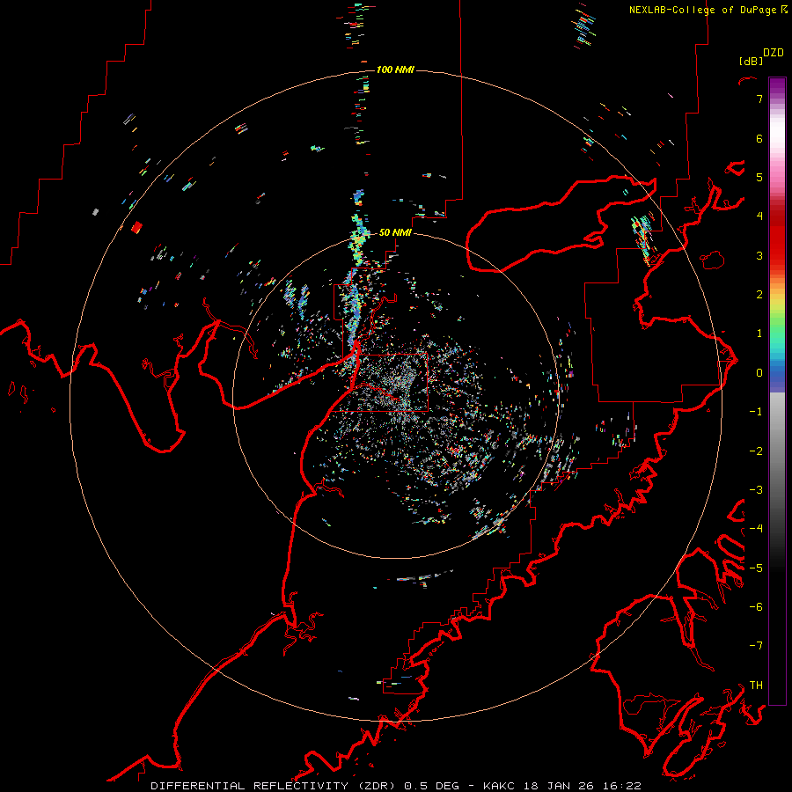This screenshot has width=792, height=792.
Task: Click the 50 NMI range ring label
Action: 395,232
